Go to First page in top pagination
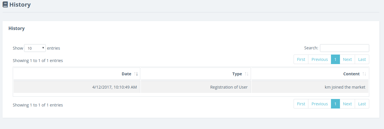Screen dimensions: 384x129 click(301, 59)
